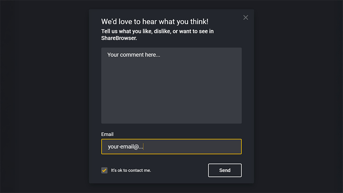Click inside the your-email@... field
Image resolution: width=343 pixels, height=193 pixels.
(171, 147)
